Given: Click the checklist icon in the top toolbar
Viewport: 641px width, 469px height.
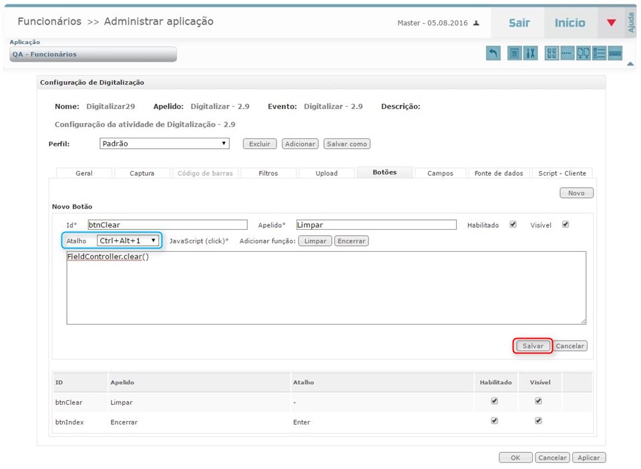Looking at the screenshot, I should pos(600,53).
